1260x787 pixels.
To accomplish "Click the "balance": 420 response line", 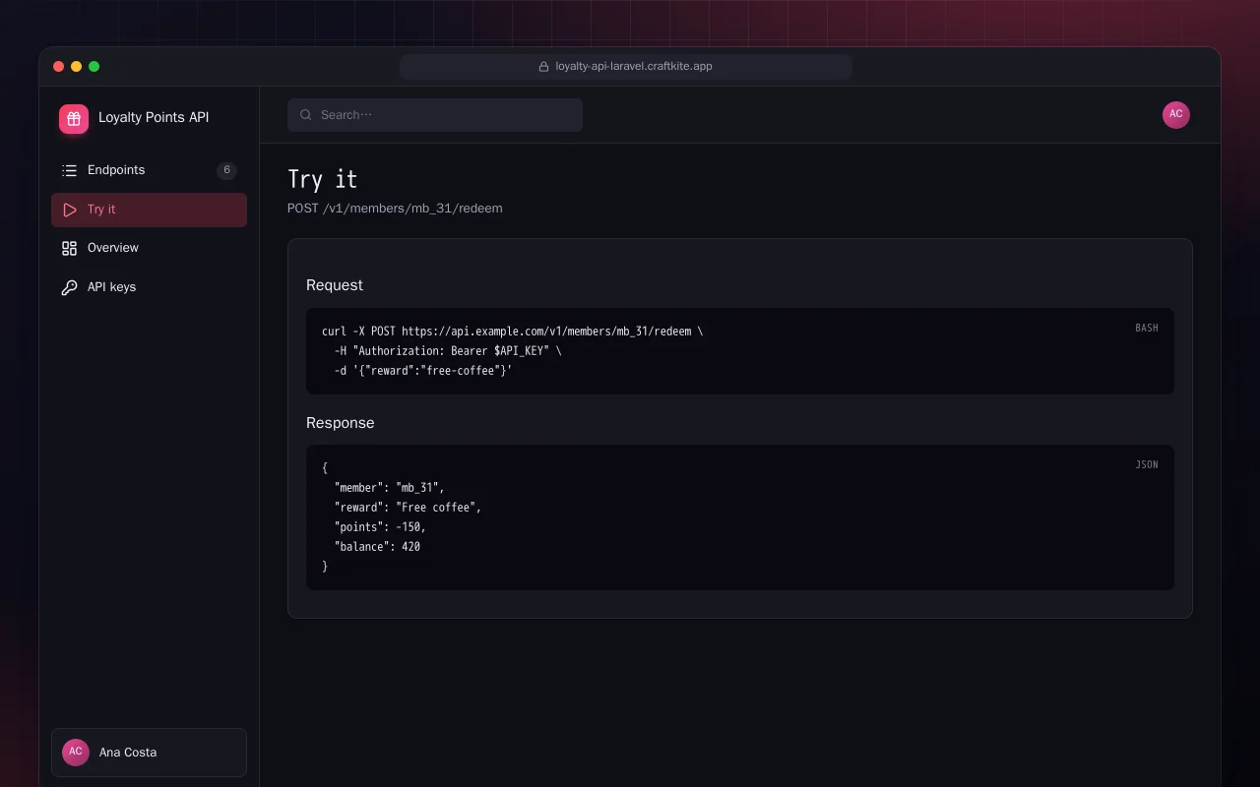I will tap(377, 547).
